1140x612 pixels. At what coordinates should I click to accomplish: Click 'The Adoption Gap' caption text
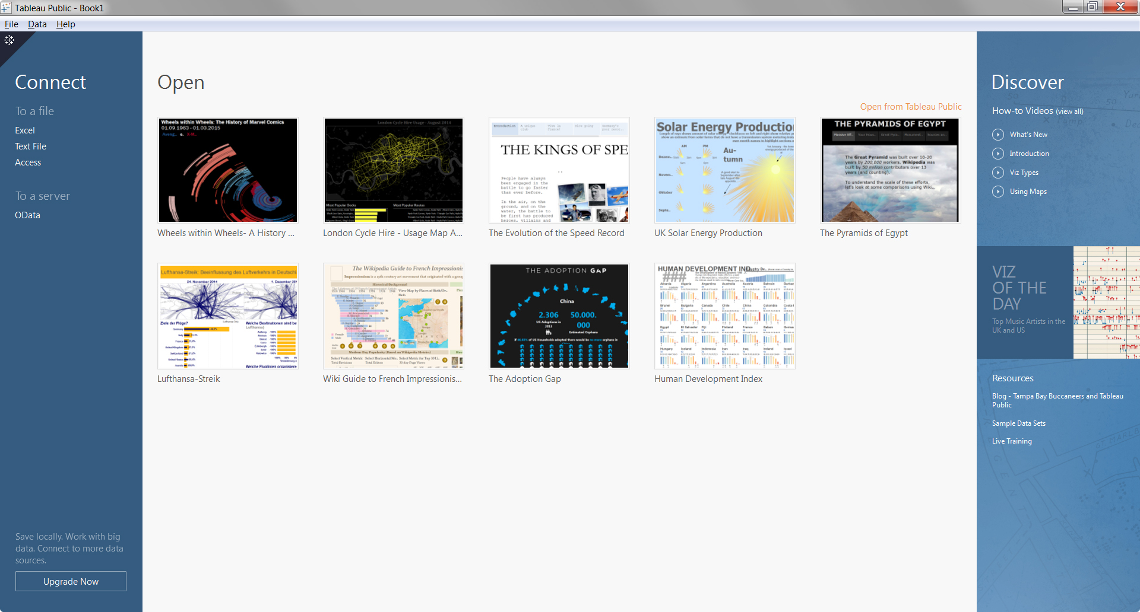click(x=525, y=379)
